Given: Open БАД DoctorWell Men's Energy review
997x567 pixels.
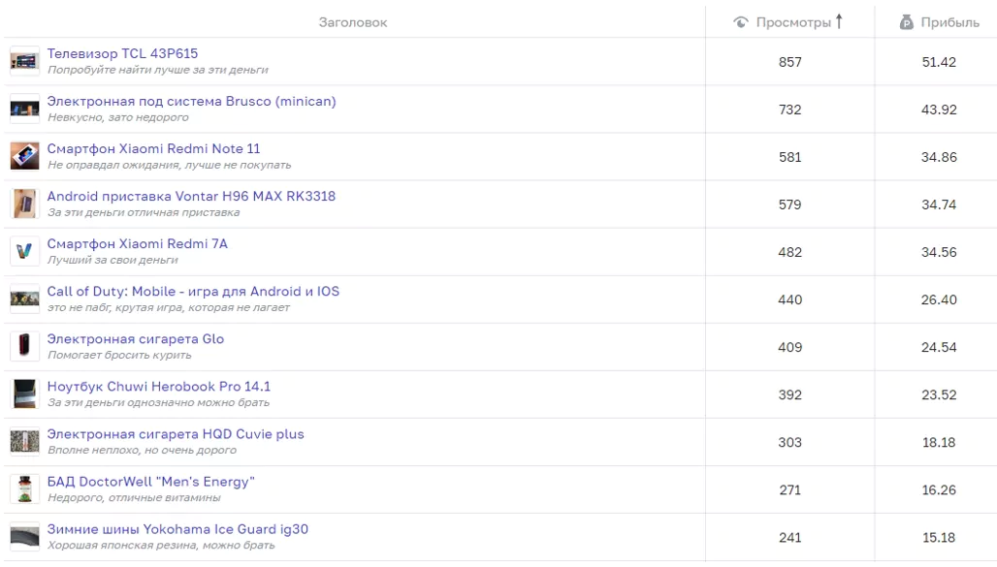Looking at the screenshot, I should (150, 482).
